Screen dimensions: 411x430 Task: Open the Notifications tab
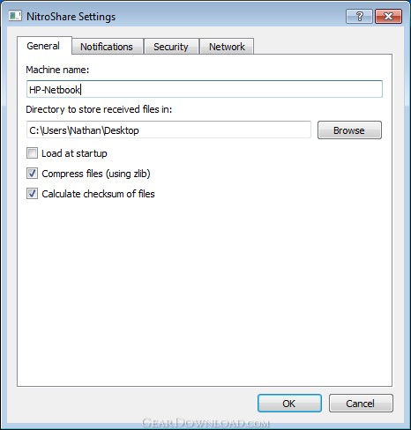(108, 47)
